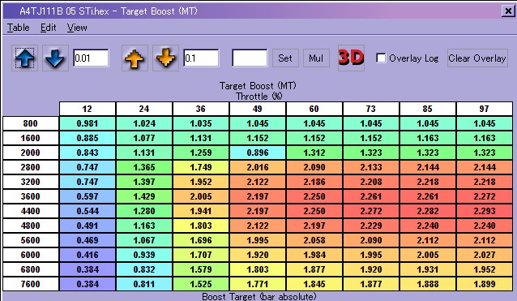Select cell 1.312 in the 2000 row
517x301 pixels.
(x=314, y=153)
